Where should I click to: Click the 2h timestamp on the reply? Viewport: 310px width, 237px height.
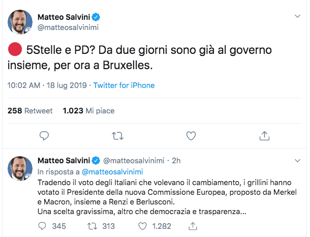point(175,161)
